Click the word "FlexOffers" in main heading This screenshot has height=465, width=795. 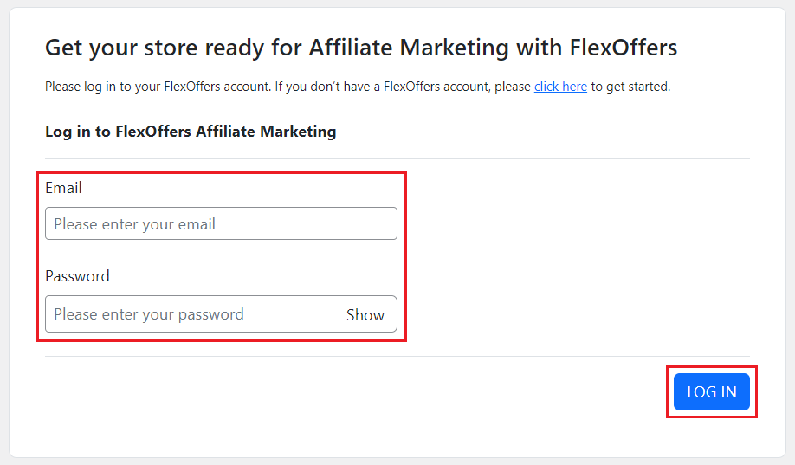tap(624, 48)
